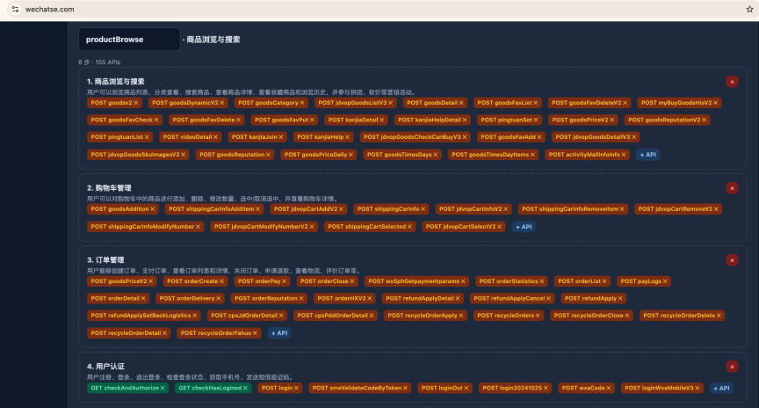
Task: Remove GET checkAndAuthorize via its X icon
Action: tap(163, 388)
